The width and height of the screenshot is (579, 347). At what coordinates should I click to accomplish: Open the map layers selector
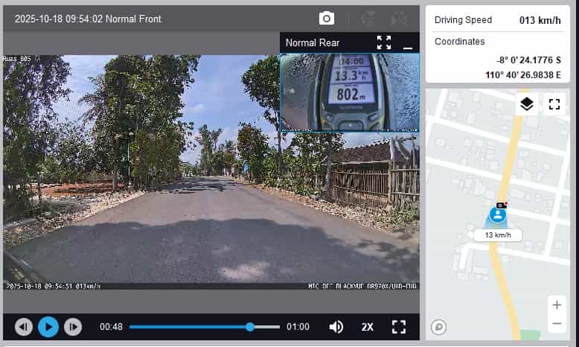pyautogui.click(x=527, y=104)
